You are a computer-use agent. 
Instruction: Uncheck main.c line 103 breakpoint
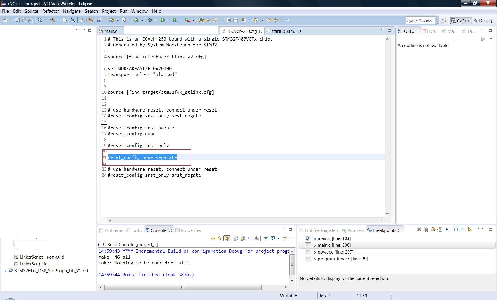[x=308, y=238]
